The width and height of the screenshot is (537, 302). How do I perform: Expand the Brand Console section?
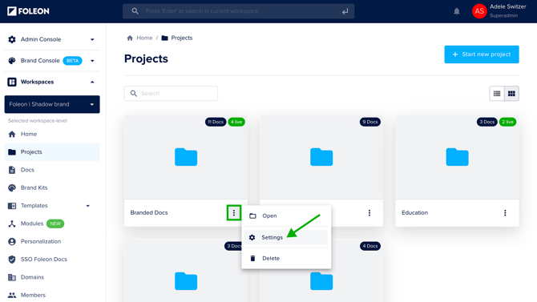point(92,61)
